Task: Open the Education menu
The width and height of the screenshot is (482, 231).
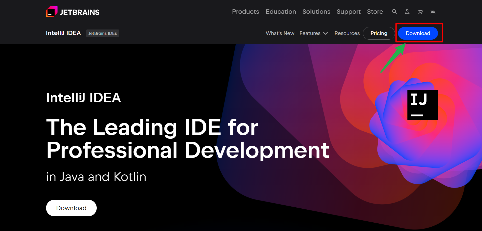Action: tap(281, 12)
